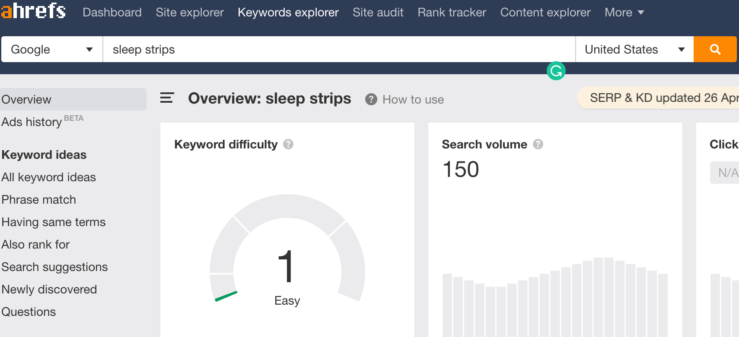Open All keyword ideas report

(48, 177)
